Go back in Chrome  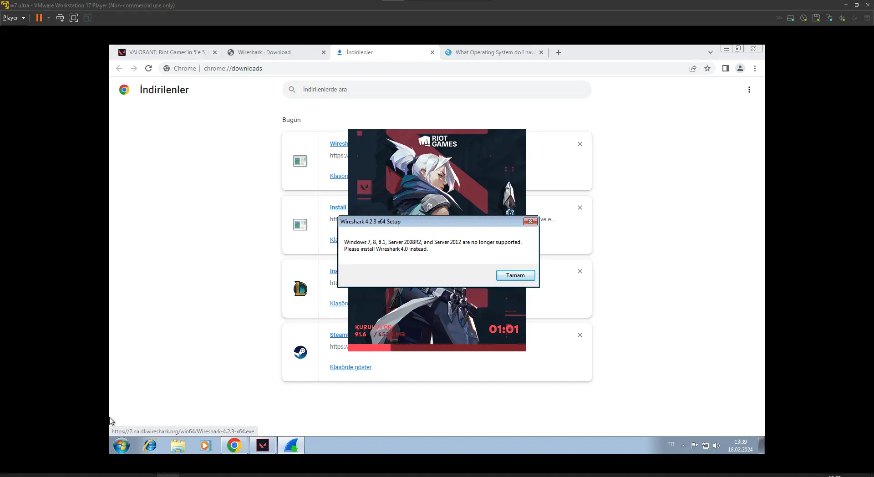119,68
